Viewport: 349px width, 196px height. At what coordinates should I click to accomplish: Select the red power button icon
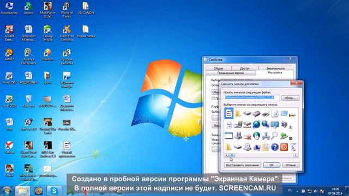pos(284,147)
